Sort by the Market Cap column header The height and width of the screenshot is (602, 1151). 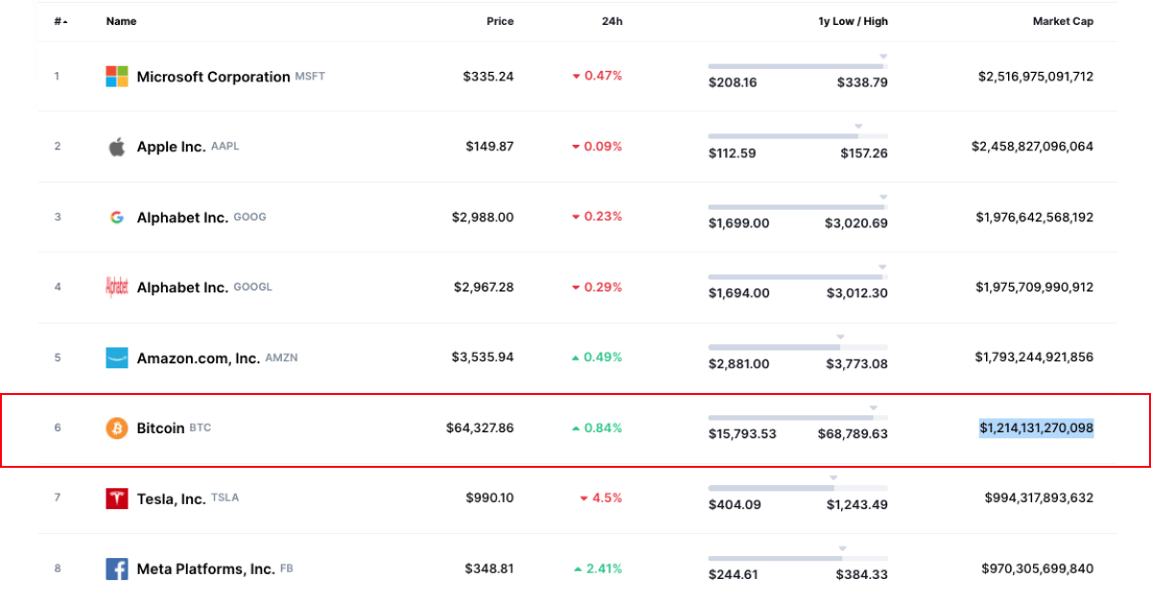1062,21
